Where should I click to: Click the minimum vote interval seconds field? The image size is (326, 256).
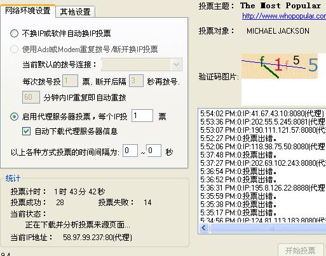(130, 151)
